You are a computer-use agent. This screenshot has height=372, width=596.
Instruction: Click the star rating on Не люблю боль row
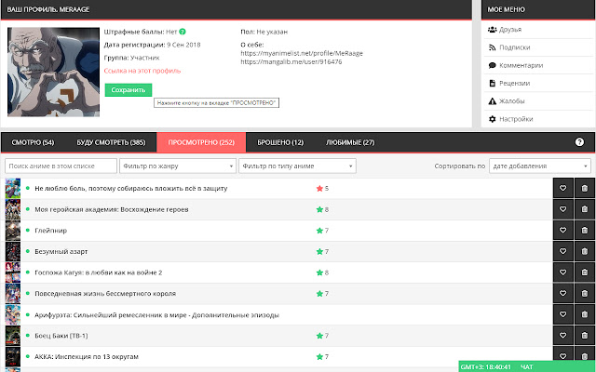(x=322, y=188)
